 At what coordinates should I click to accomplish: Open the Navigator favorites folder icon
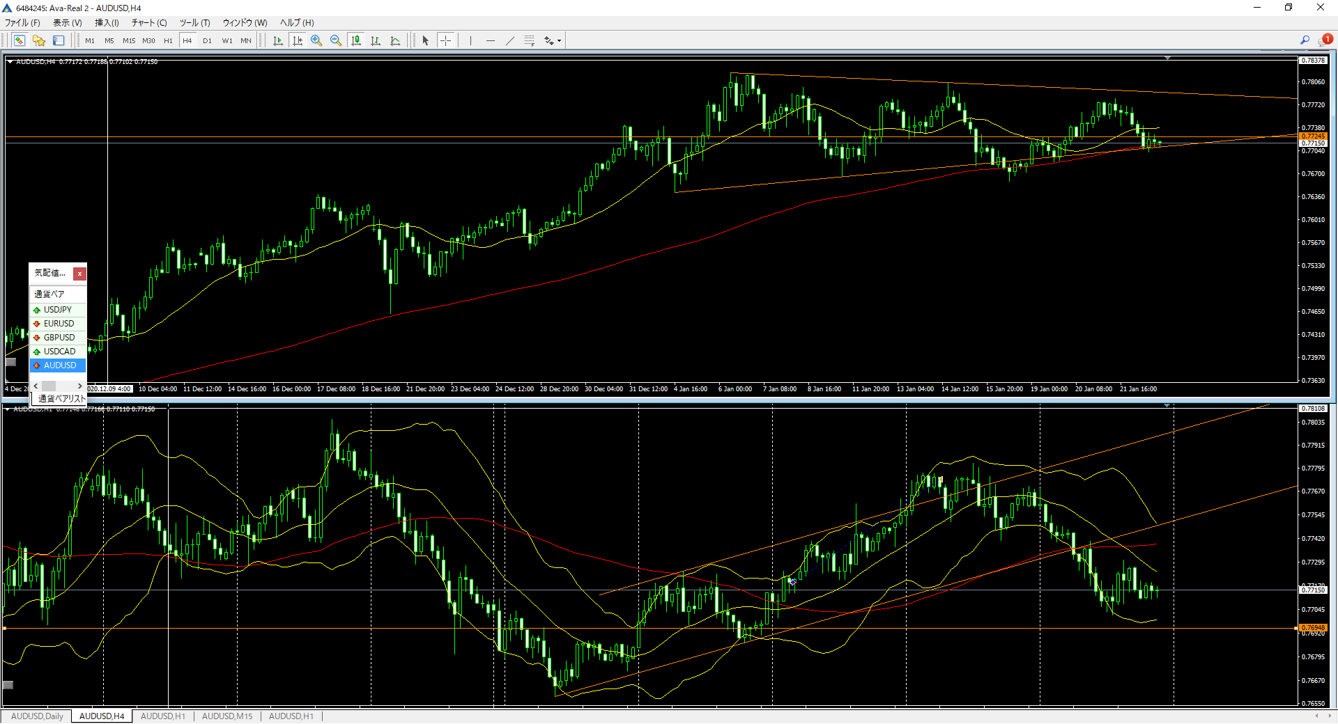(39, 40)
